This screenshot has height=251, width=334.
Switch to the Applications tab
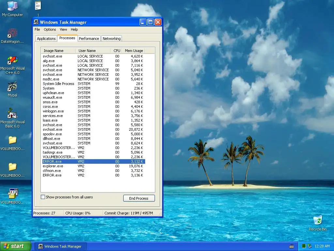click(46, 39)
